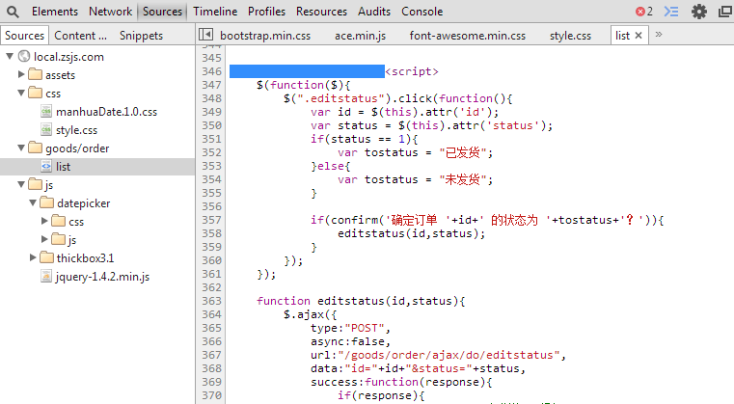Click the local.zsjs.com globe icon
The height and width of the screenshot is (404, 734).
point(24,57)
